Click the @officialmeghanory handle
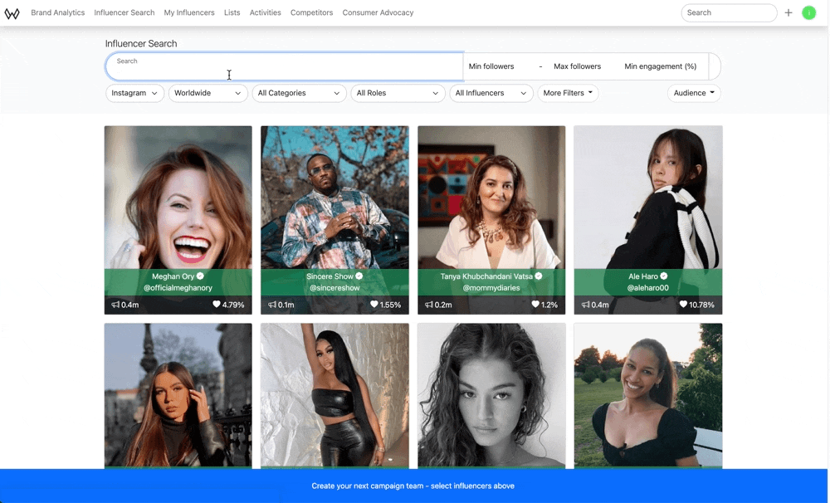 click(178, 288)
